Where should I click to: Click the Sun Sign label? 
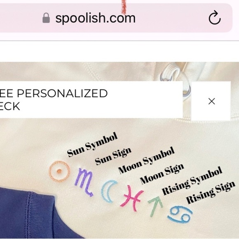[113, 157]
